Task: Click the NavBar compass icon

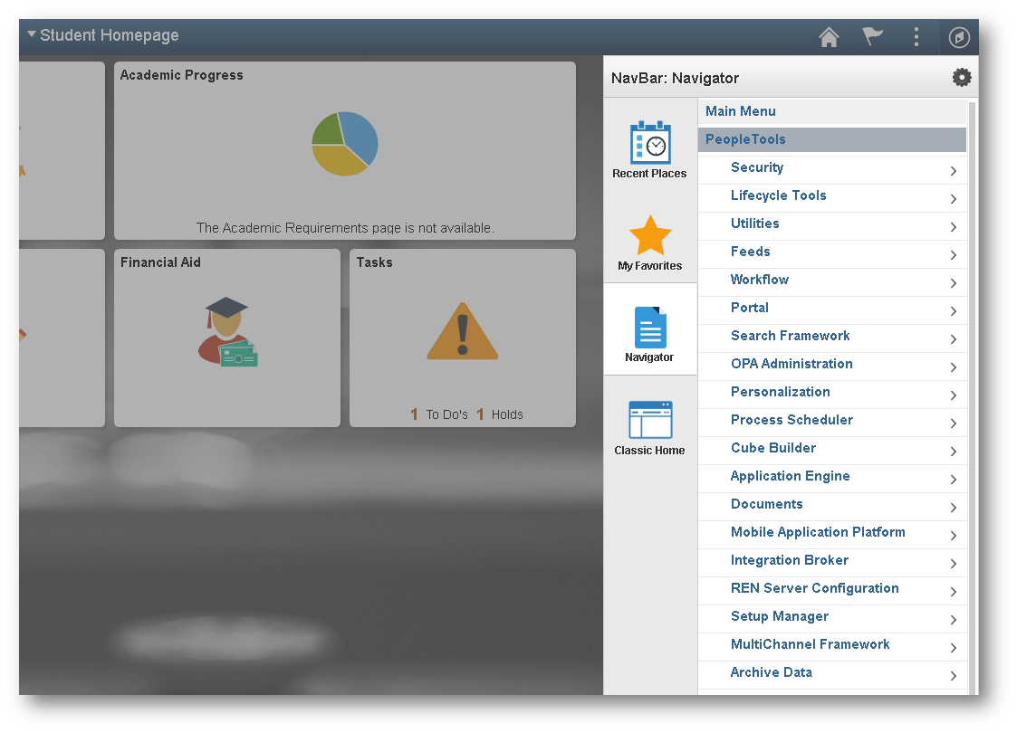Action: coord(958,37)
